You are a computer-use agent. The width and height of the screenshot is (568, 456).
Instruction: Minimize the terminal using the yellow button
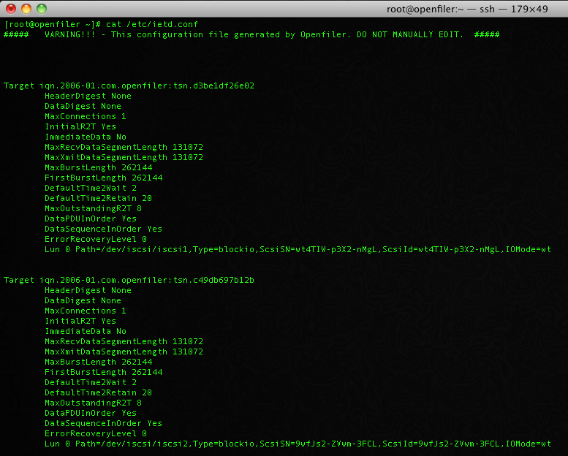(x=26, y=9)
